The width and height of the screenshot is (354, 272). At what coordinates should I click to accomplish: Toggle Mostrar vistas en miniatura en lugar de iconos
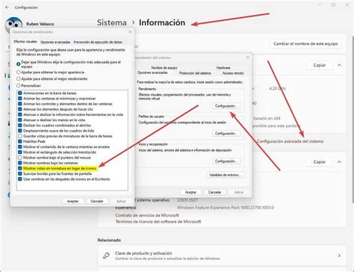pos(20,168)
